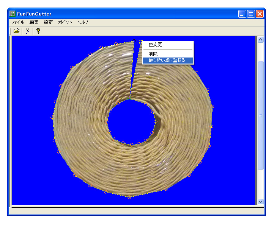
Task: Click the vertical scrollbar down arrow
Action: [x=260, y=202]
